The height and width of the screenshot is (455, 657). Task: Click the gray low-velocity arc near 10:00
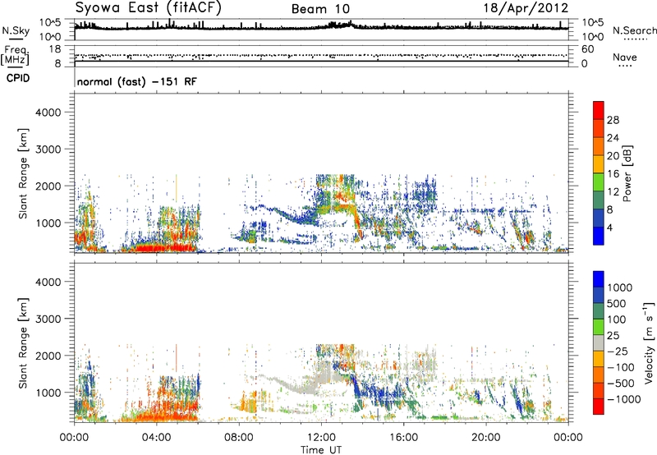pos(285,385)
